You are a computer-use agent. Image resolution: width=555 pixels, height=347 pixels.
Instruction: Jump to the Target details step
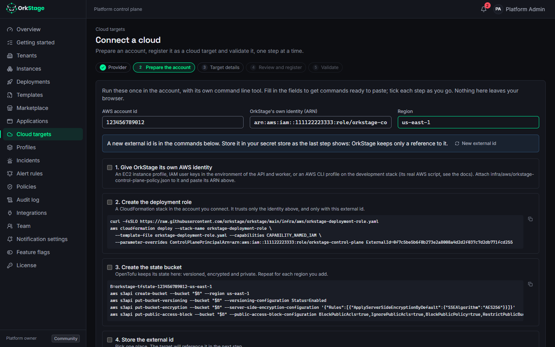(x=220, y=67)
